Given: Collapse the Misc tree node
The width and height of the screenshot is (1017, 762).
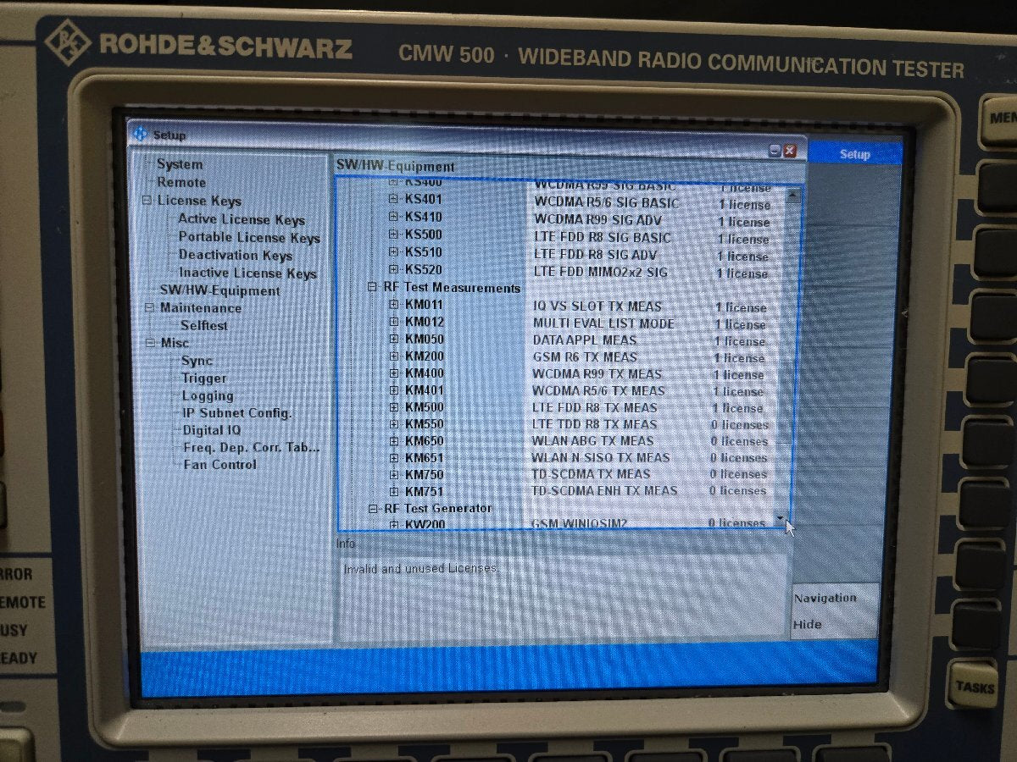Looking at the screenshot, I should point(150,343).
